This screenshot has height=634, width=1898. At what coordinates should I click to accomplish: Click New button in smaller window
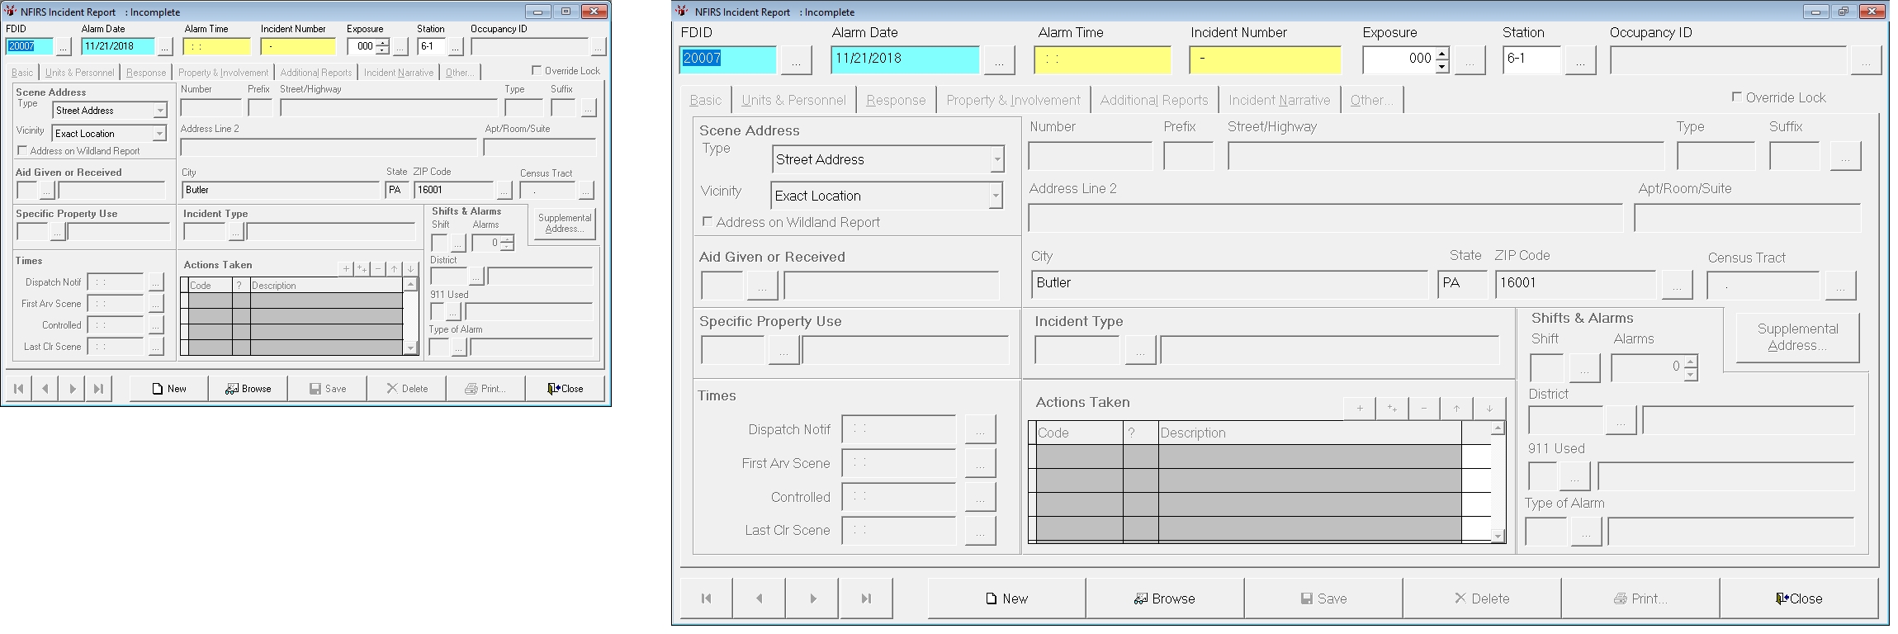click(168, 388)
